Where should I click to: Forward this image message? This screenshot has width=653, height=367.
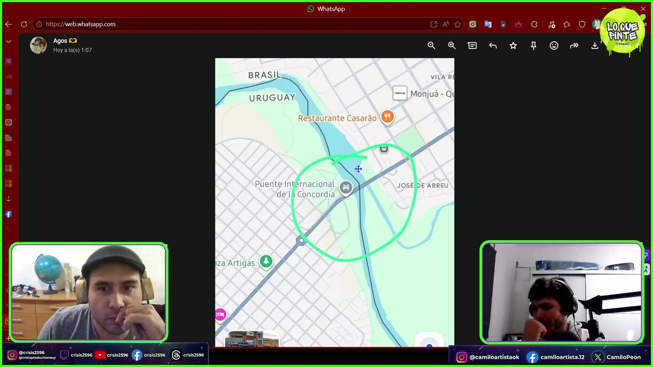click(x=574, y=45)
